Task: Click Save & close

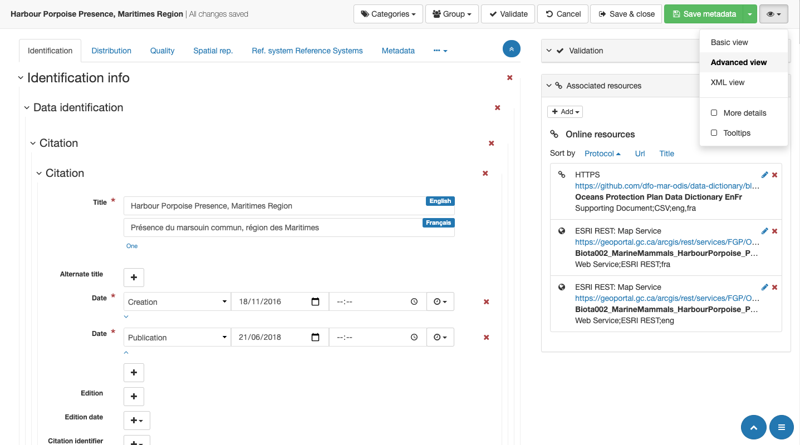Action: click(626, 14)
